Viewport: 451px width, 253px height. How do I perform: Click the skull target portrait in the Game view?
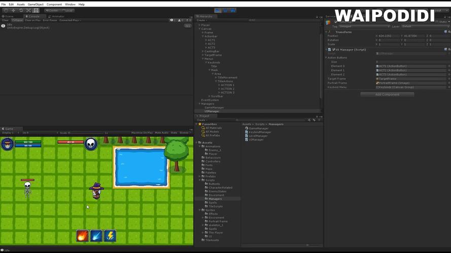click(91, 144)
